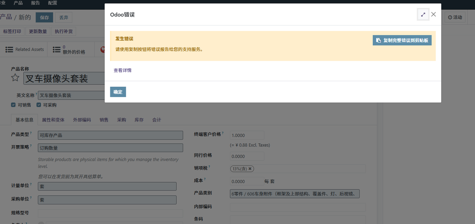Click the 产品名称 input field
The height and width of the screenshot is (224, 475).
pyautogui.click(x=64, y=79)
